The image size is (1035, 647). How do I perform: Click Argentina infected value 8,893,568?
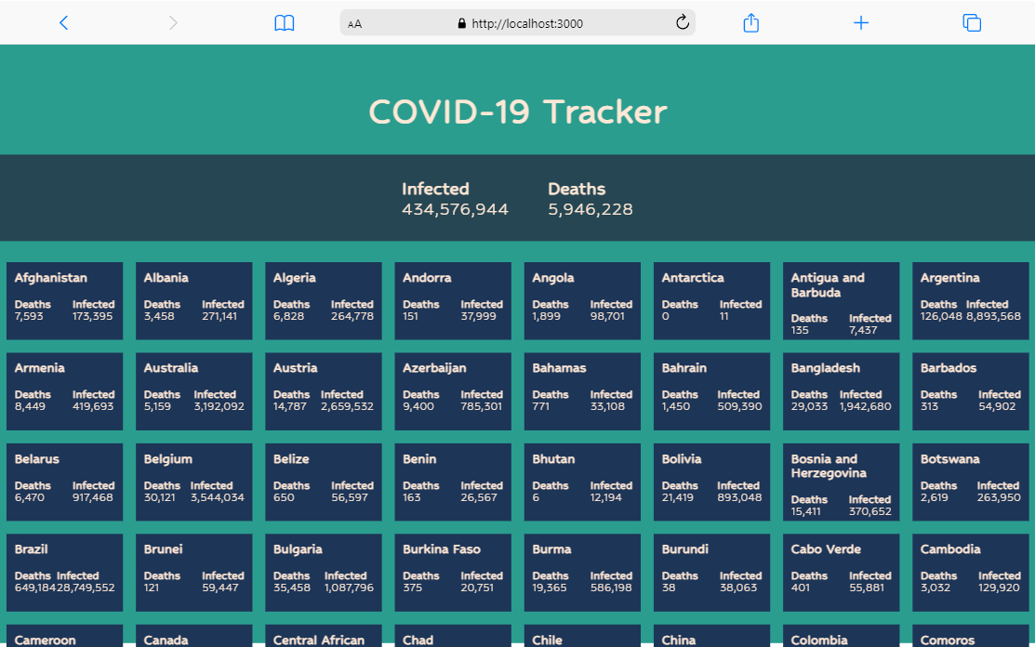993,317
